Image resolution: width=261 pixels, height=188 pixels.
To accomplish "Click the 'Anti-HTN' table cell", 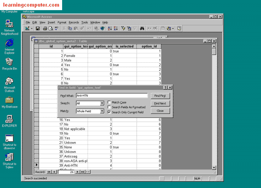I will click(x=75, y=165).
